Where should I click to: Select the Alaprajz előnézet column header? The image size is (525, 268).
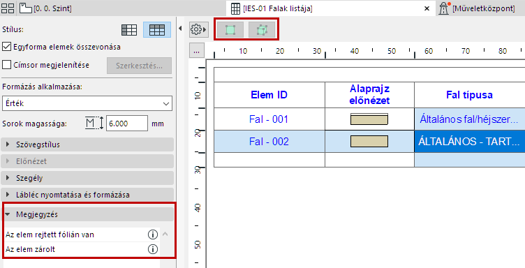369,95
